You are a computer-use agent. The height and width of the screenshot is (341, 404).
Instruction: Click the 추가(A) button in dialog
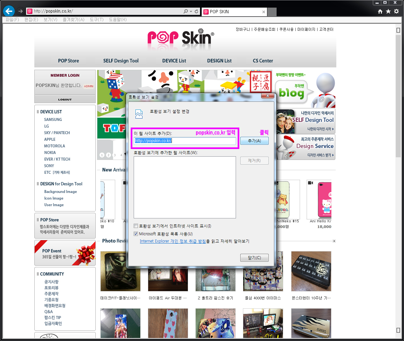(x=254, y=141)
